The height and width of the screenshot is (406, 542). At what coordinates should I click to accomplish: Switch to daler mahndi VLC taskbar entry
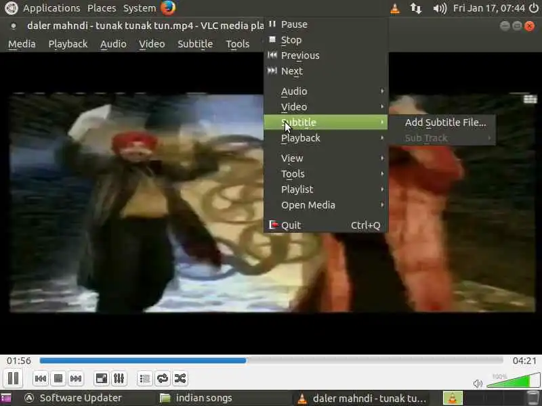tap(362, 399)
